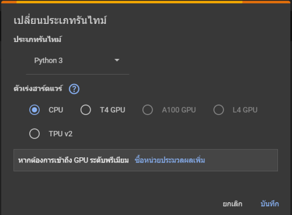The width and height of the screenshot is (292, 215).
Task: Open the hardware accelerator help icon
Action: (74, 89)
